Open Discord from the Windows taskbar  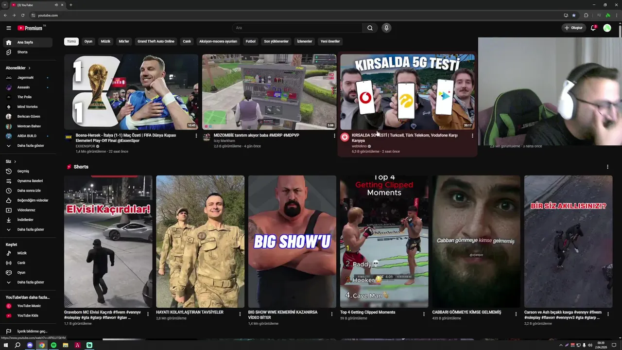pyautogui.click(x=30, y=345)
